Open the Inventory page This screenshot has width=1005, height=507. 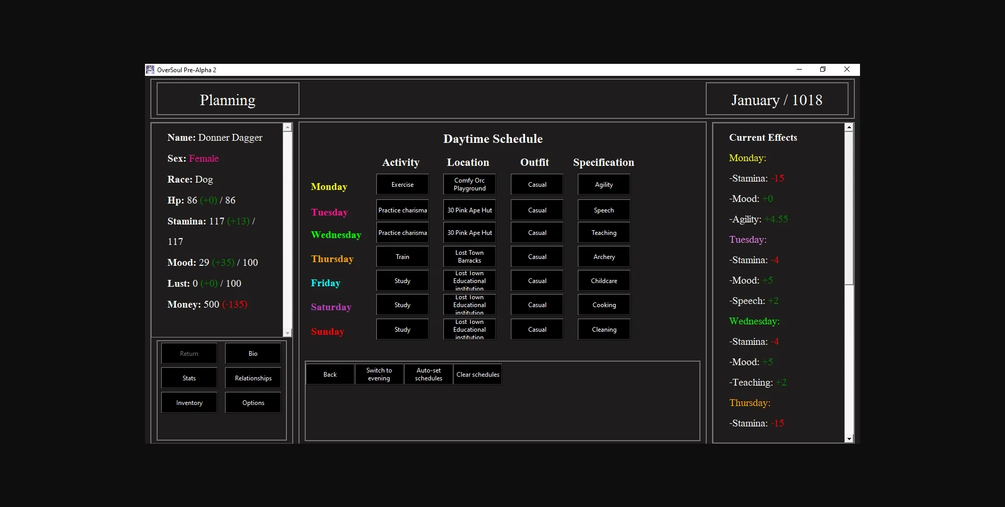(189, 403)
